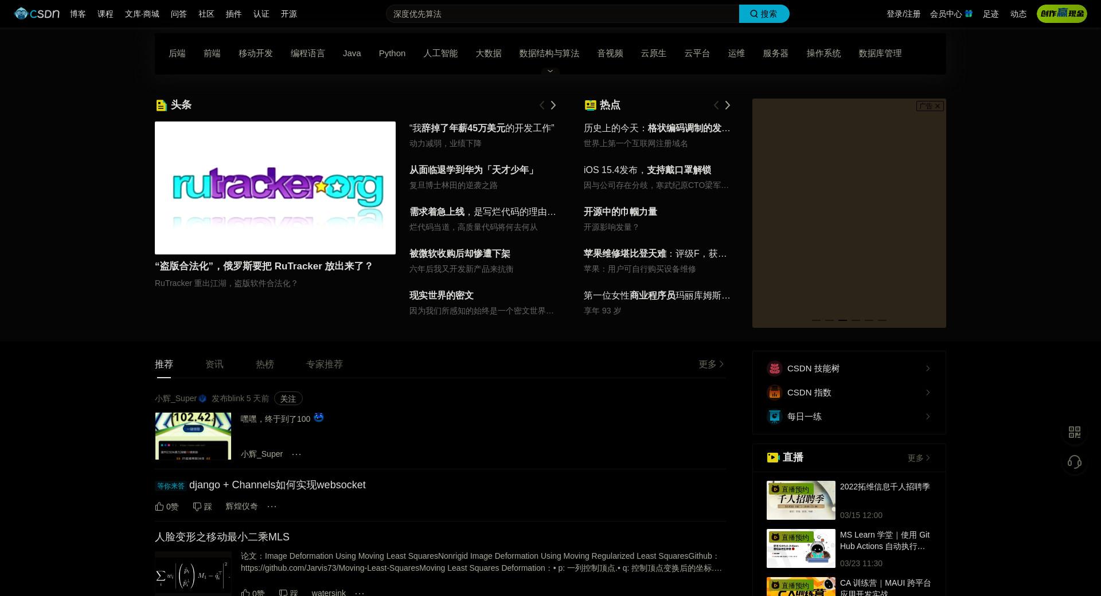Open 课程 in top menu
The width and height of the screenshot is (1101, 596).
coord(106,14)
